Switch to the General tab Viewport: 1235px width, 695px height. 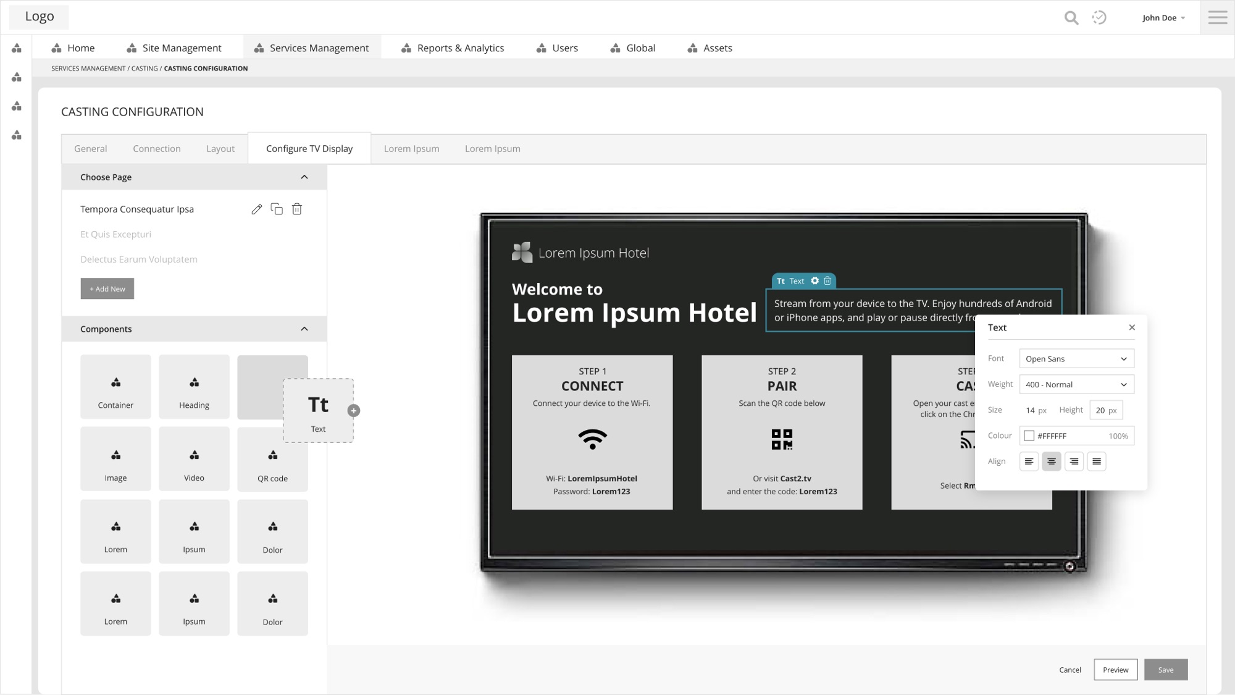coord(91,149)
